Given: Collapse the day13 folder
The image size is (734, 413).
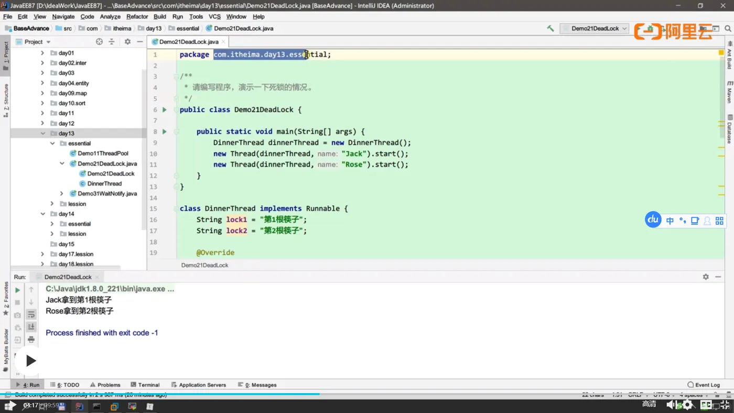Looking at the screenshot, I should pyautogui.click(x=43, y=133).
